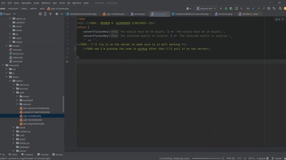
Task: Collapse the resources folder
Action: (3, 65)
